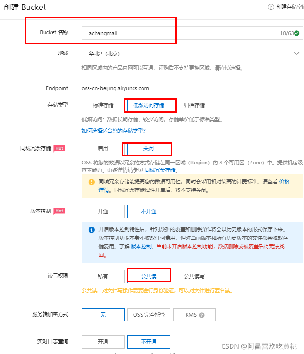Viewport: 304px width, 354px height.
Task: Open the 同城冗余存储 details link
Action: point(160,170)
